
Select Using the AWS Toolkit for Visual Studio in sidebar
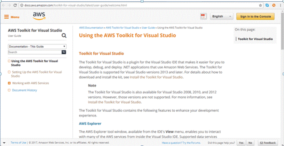[x=35, y=63]
